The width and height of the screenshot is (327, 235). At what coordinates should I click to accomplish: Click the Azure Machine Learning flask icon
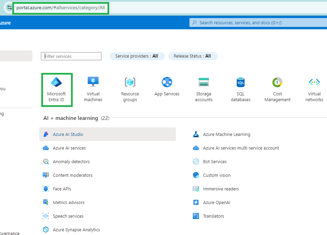pyautogui.click(x=196, y=134)
